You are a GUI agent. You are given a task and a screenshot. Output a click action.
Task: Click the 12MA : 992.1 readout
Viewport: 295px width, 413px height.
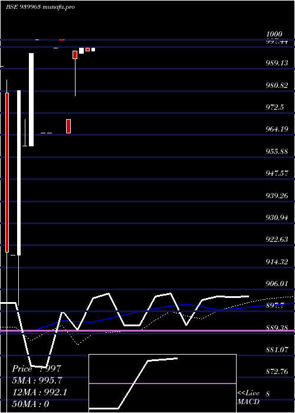coord(40,392)
